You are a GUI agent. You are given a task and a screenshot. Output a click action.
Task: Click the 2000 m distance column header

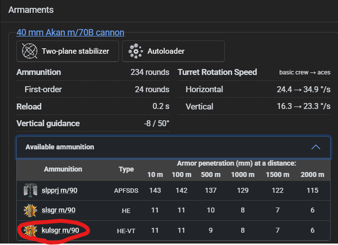pyautogui.click(x=312, y=175)
